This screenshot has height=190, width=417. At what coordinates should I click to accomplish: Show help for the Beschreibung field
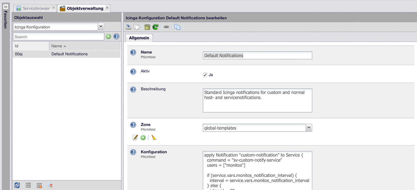133,90
